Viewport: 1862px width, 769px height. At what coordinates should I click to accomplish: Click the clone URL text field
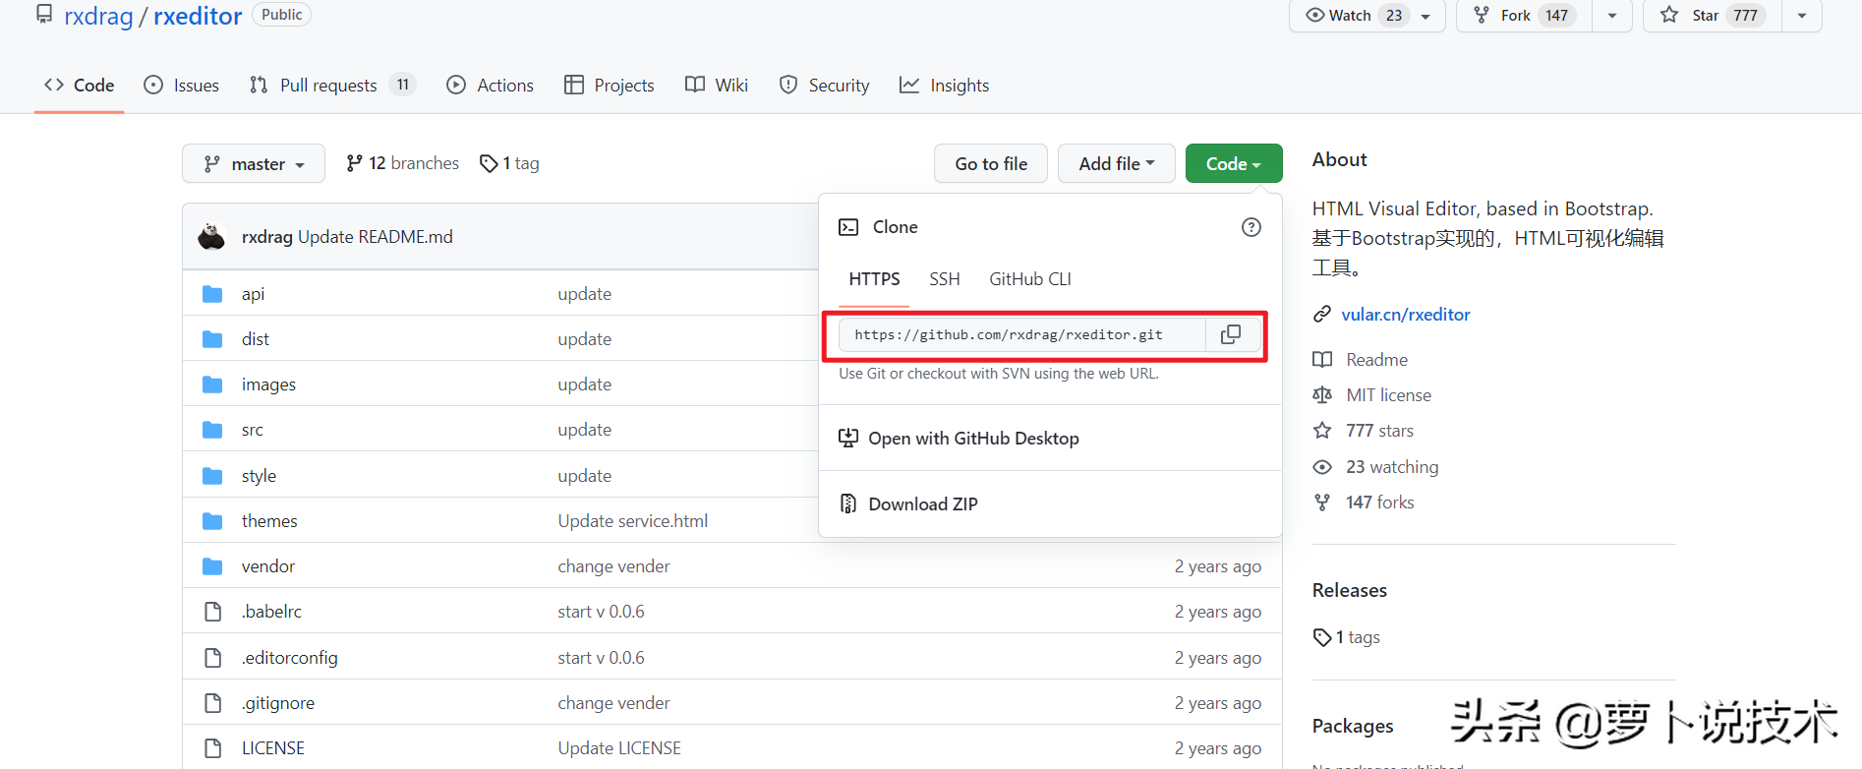coord(1022,334)
